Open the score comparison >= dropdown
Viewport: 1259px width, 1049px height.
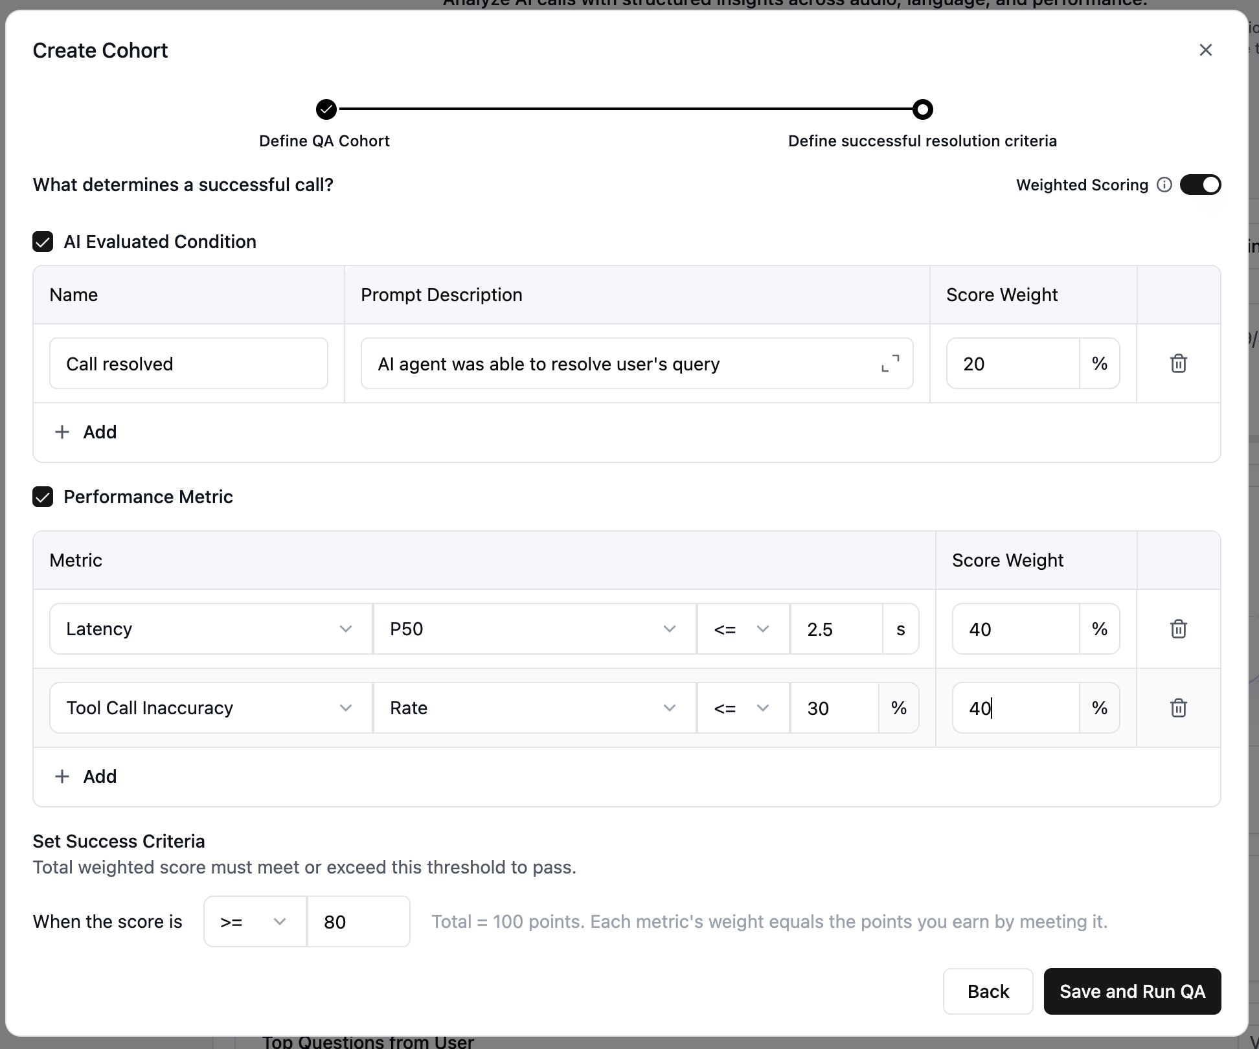pos(255,921)
